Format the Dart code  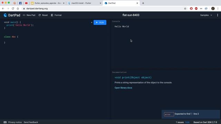coord(56,15)
